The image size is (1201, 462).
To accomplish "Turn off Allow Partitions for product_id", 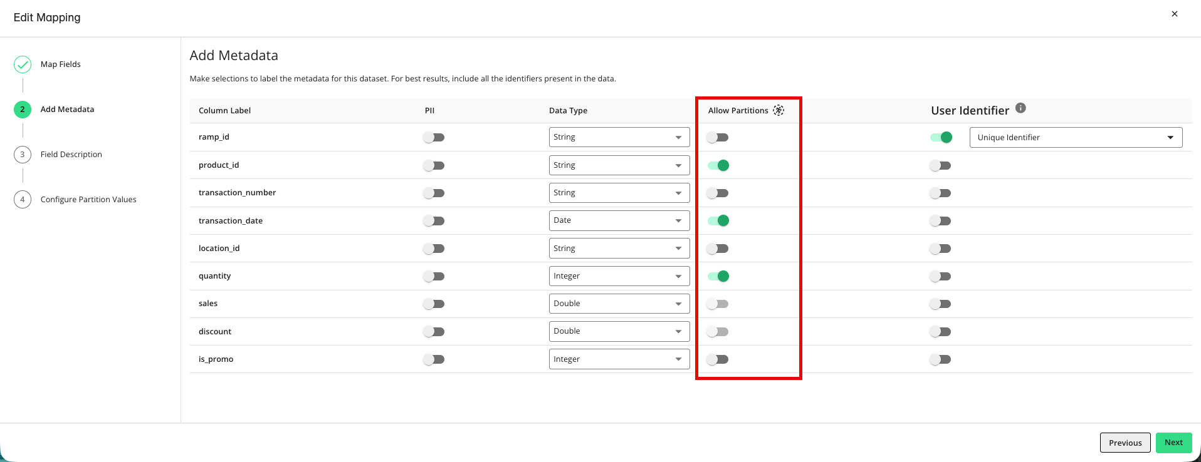I will tap(718, 165).
